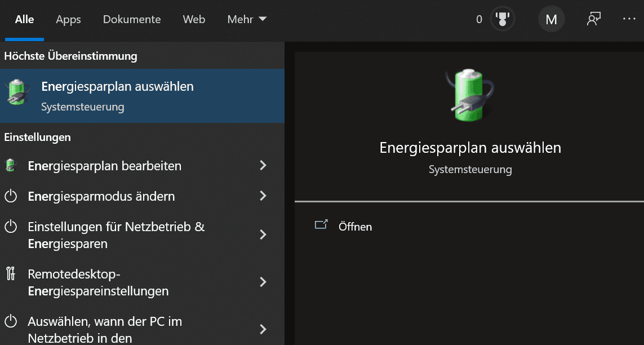Image resolution: width=644 pixels, height=345 pixels.
Task: Select the Web search tab
Action: (x=194, y=19)
